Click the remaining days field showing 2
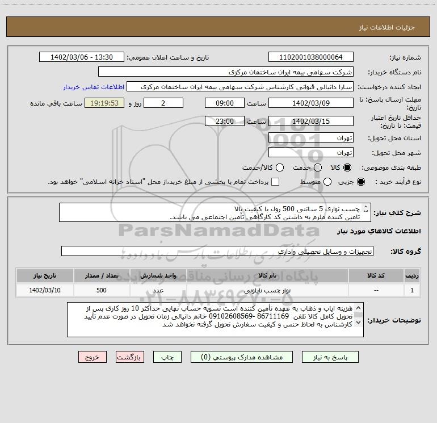Viewport: 437px width, 423px height. pyautogui.click(x=163, y=103)
